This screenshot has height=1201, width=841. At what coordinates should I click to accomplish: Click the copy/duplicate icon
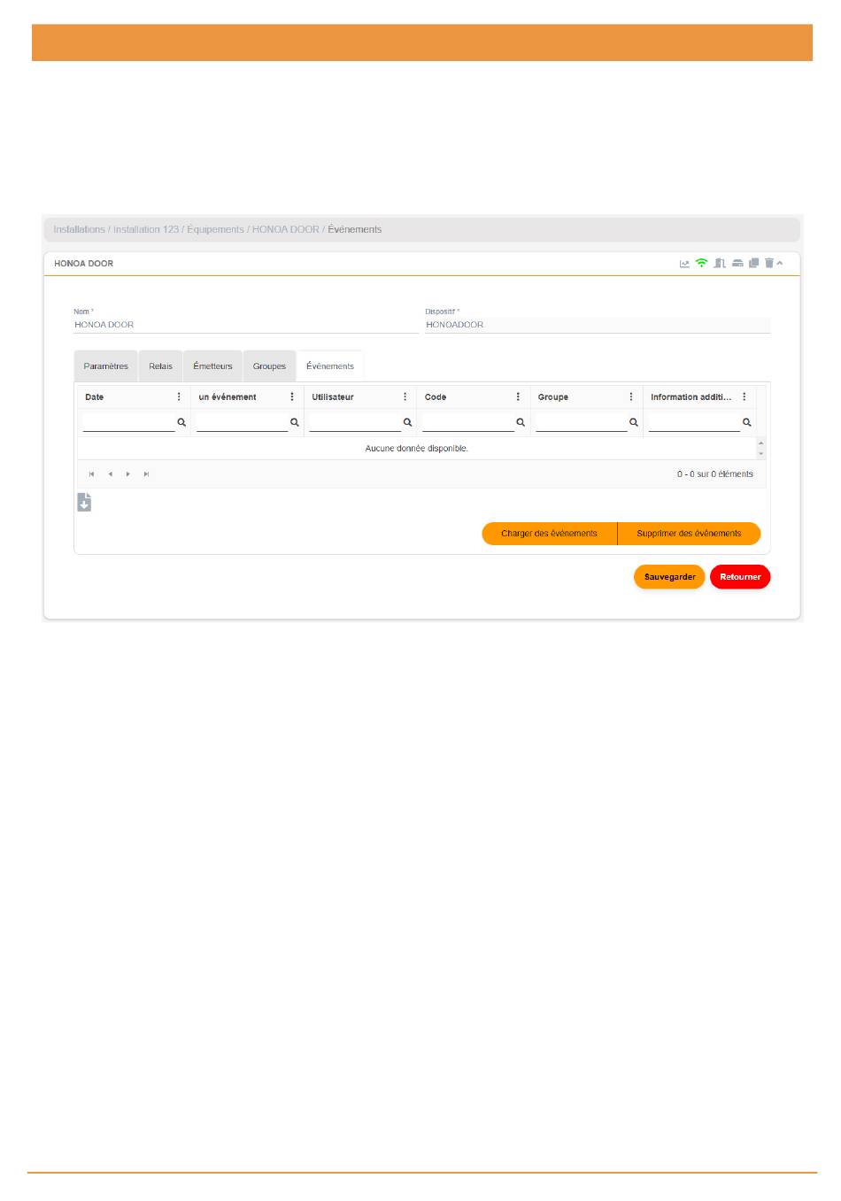tap(754, 263)
